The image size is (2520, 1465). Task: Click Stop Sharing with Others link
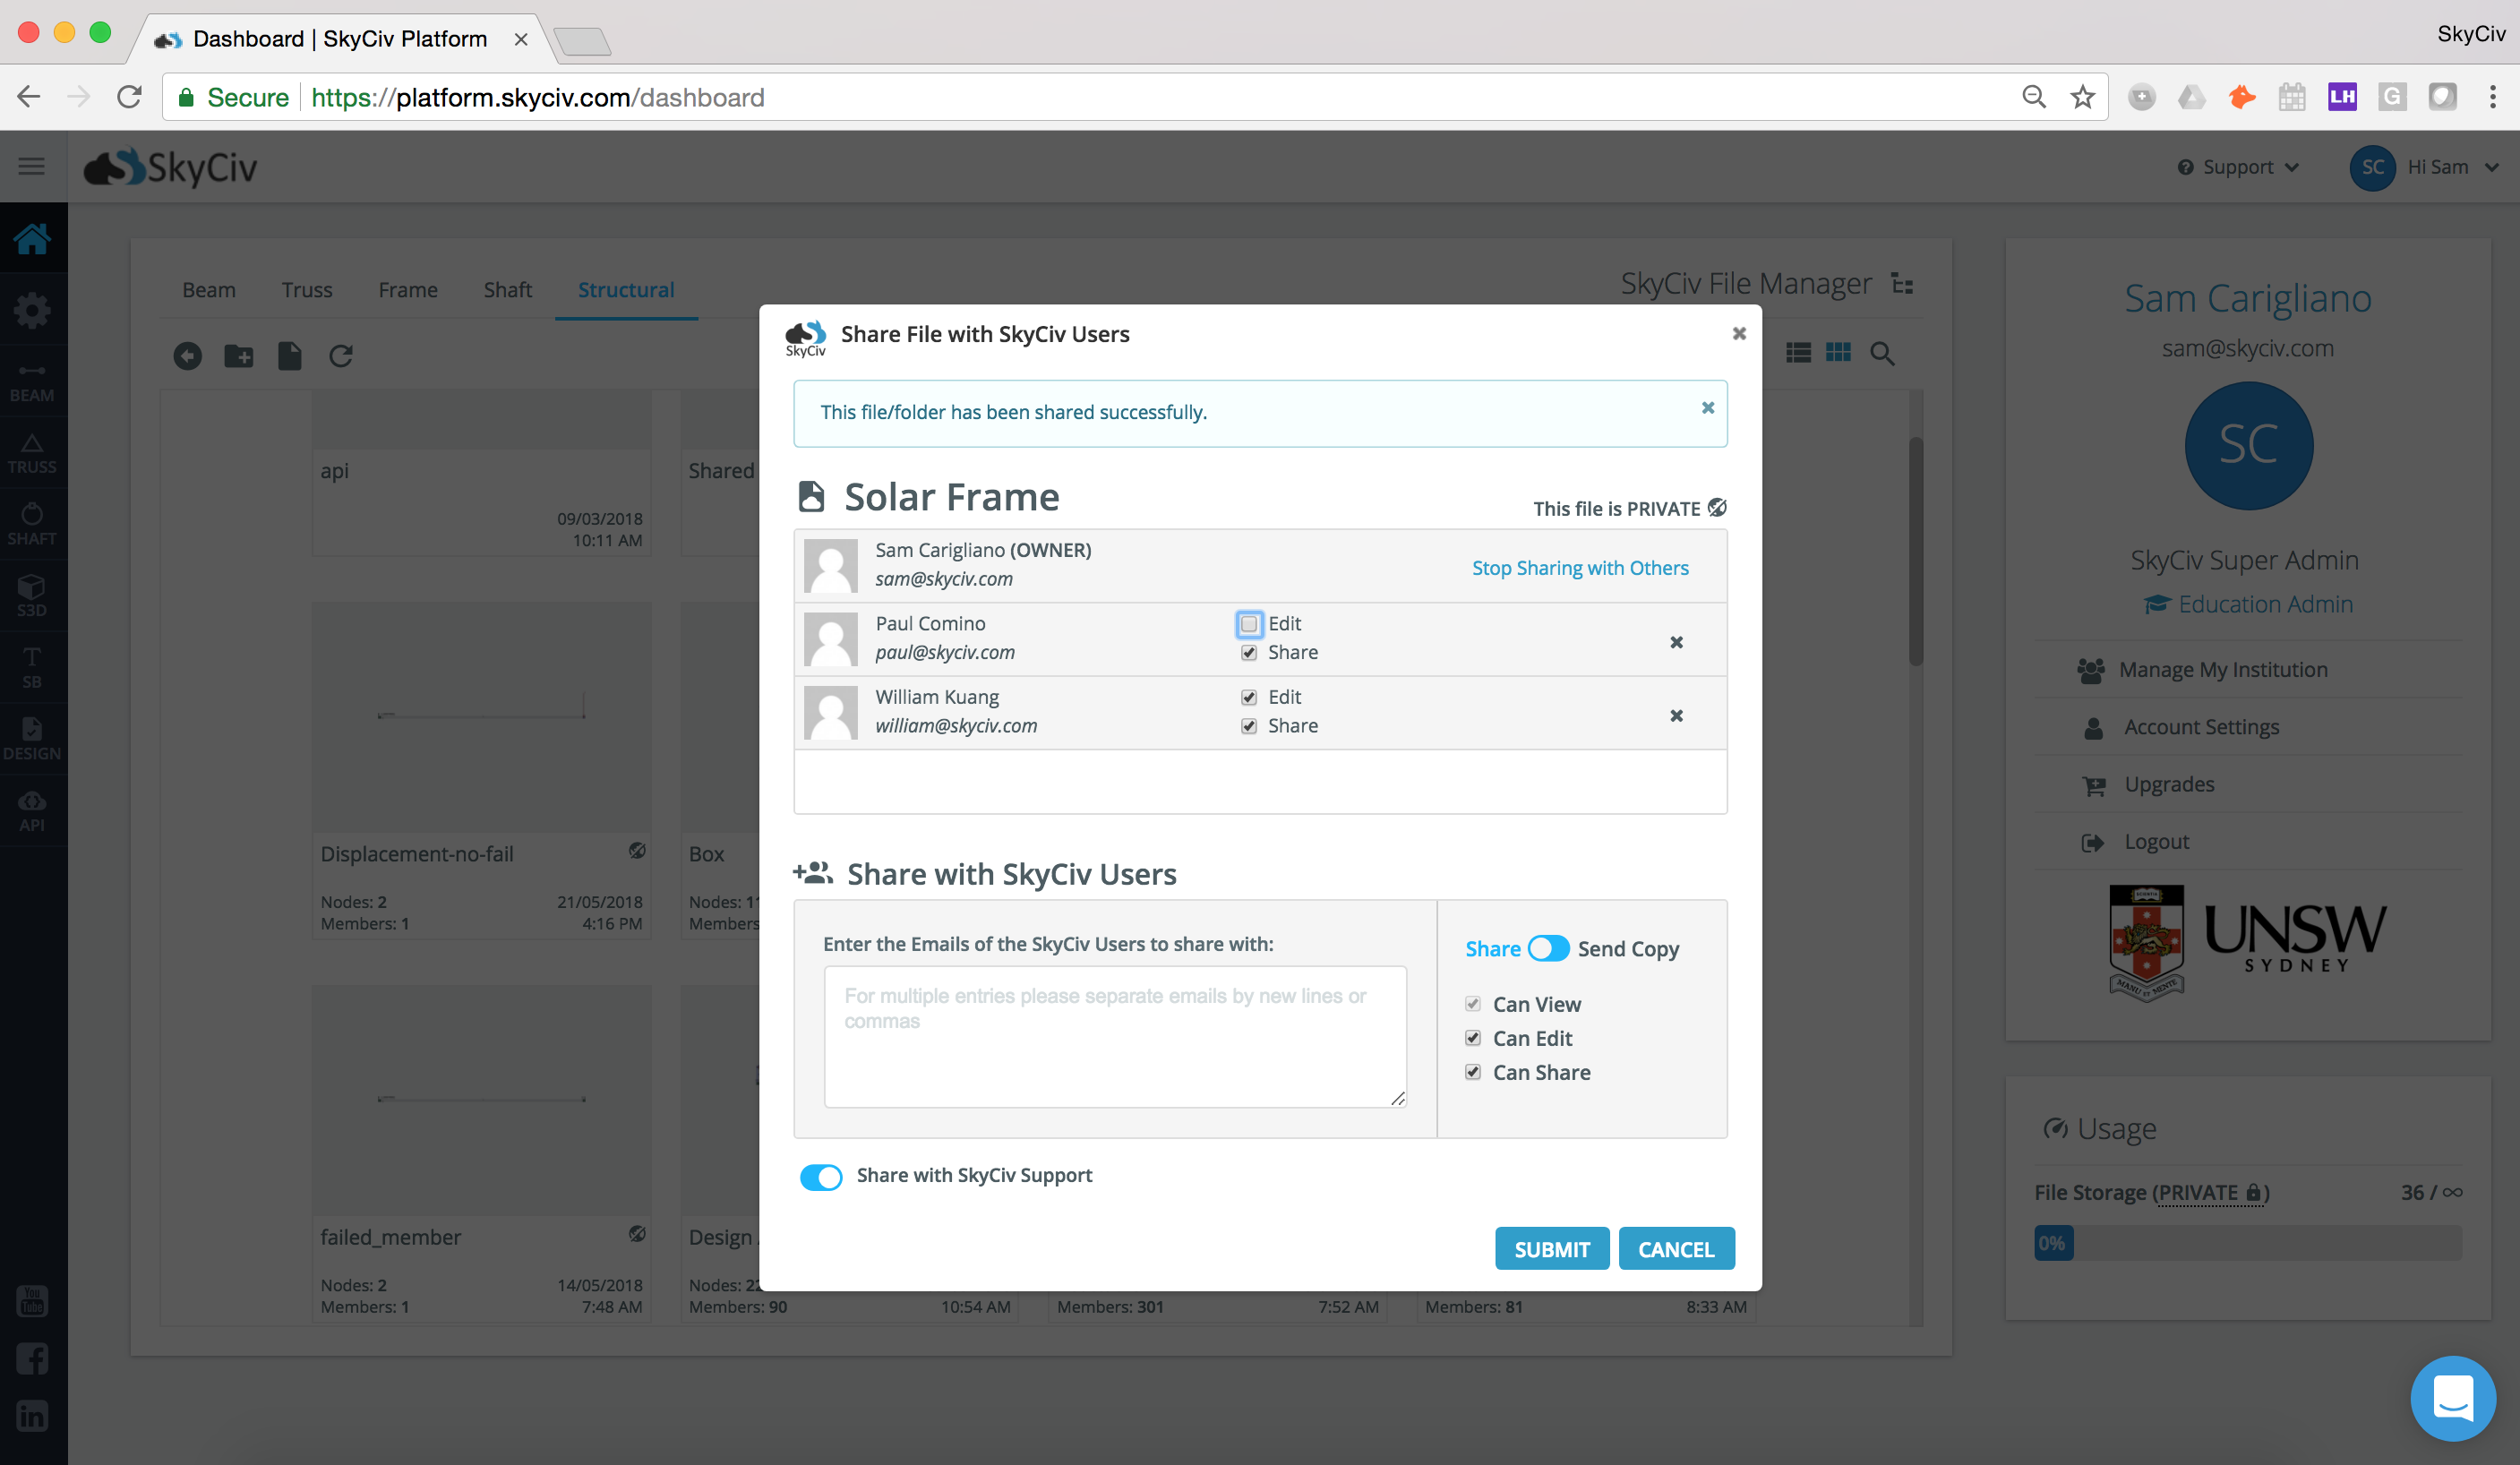tap(1580, 568)
